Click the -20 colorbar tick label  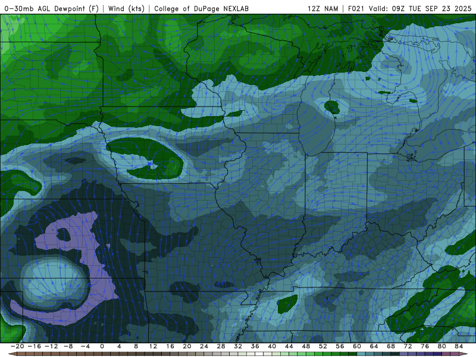pos(17,346)
